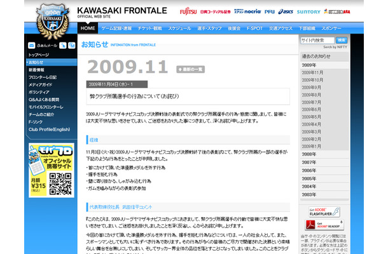388x254 pixels.
Task: Open the スケジュール navigation menu item
Action: tap(179, 29)
